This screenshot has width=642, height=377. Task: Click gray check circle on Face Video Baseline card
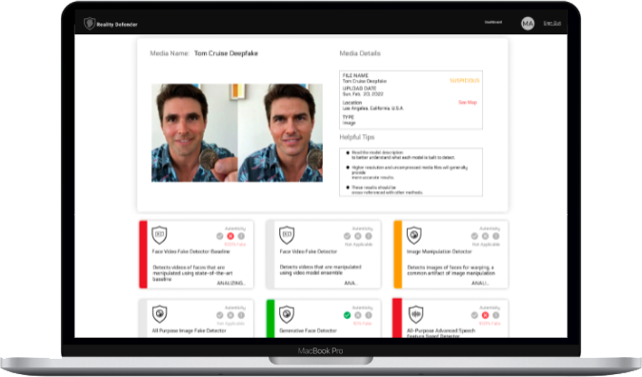220,236
